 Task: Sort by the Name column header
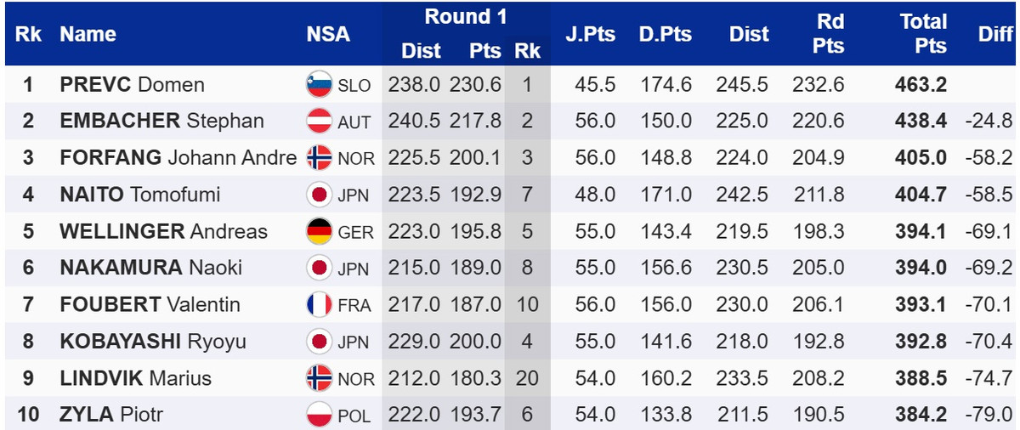88,34
